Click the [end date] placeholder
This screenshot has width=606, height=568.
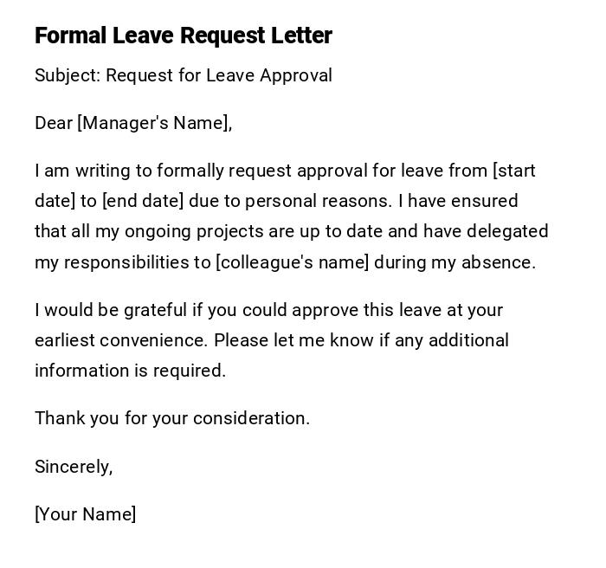[143, 201]
